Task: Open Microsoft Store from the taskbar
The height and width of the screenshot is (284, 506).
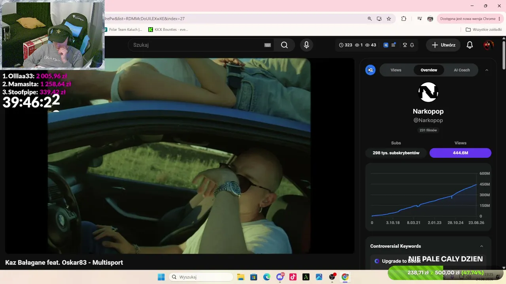Action: pos(254,277)
